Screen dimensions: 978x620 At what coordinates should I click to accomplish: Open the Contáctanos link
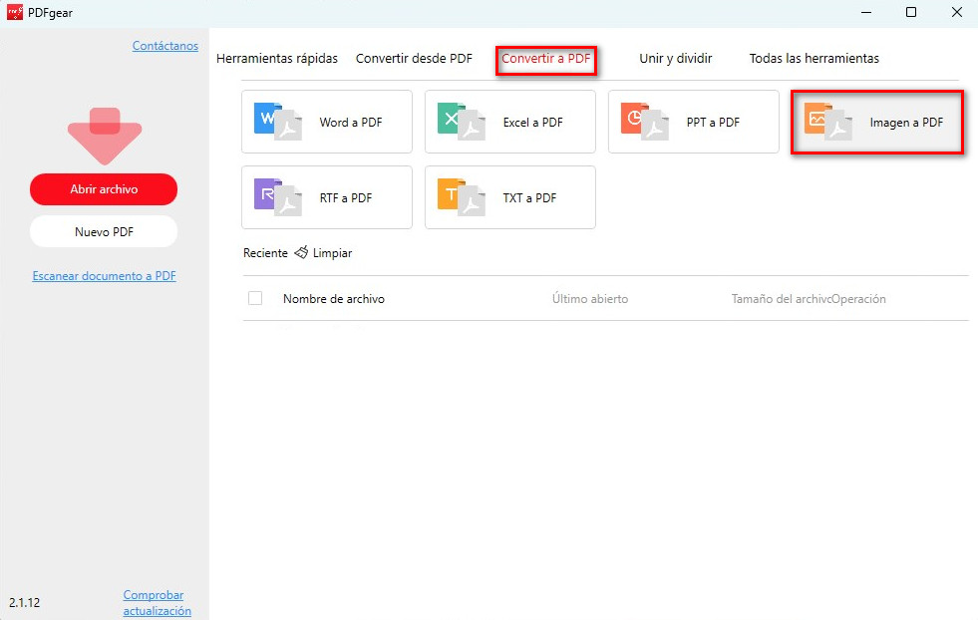164,45
